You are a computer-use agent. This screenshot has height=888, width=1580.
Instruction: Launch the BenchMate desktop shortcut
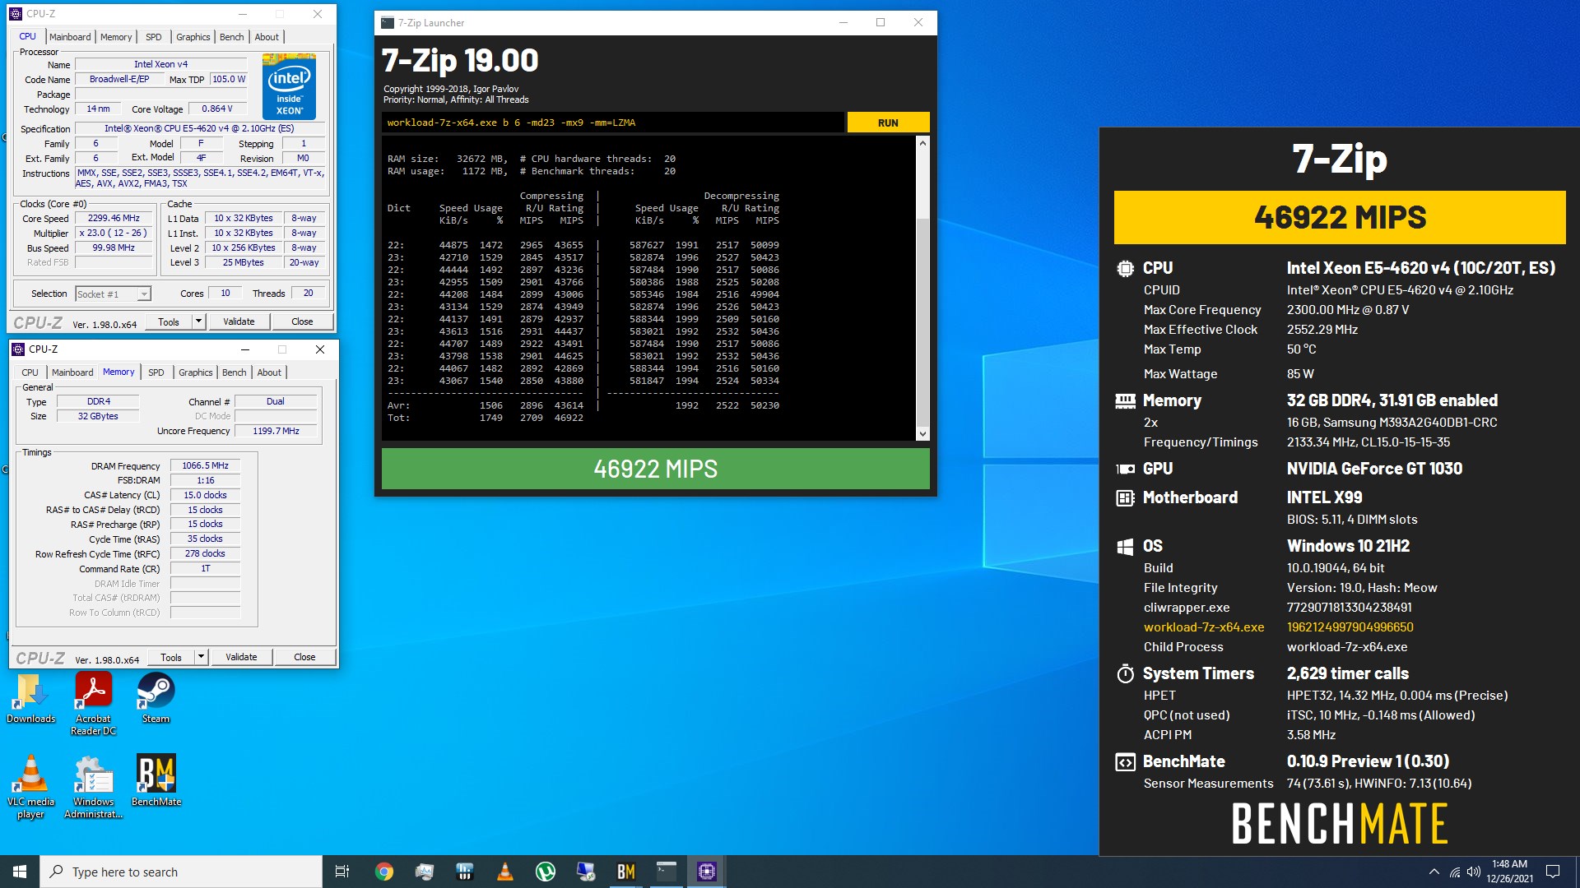(x=156, y=781)
